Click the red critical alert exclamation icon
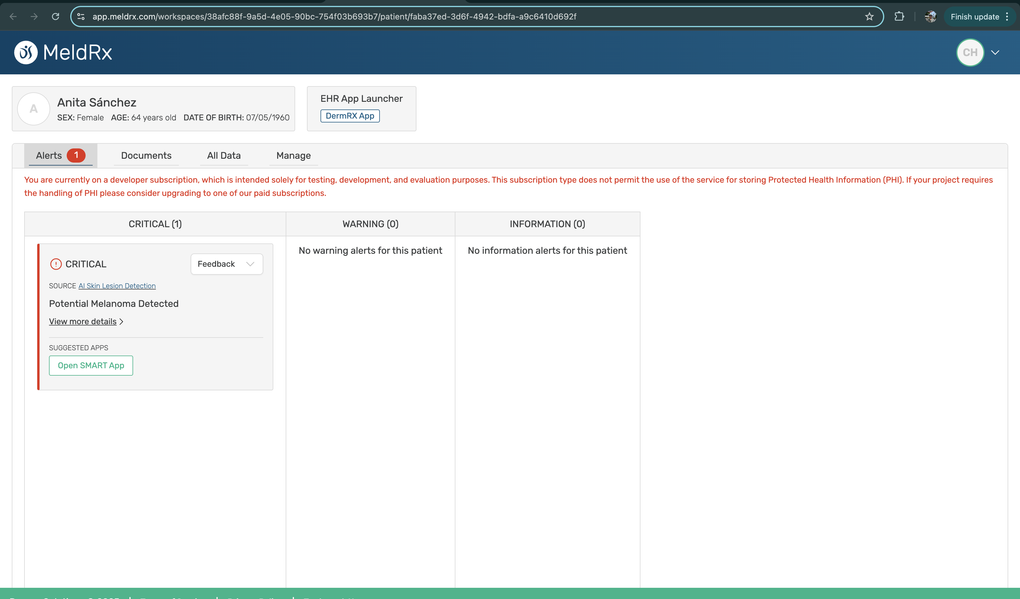Image resolution: width=1020 pixels, height=599 pixels. pyautogui.click(x=55, y=264)
